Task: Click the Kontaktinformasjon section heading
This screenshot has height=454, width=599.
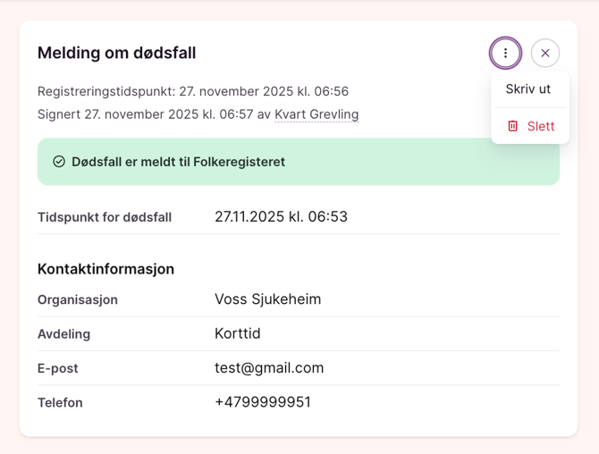Action: tap(105, 269)
